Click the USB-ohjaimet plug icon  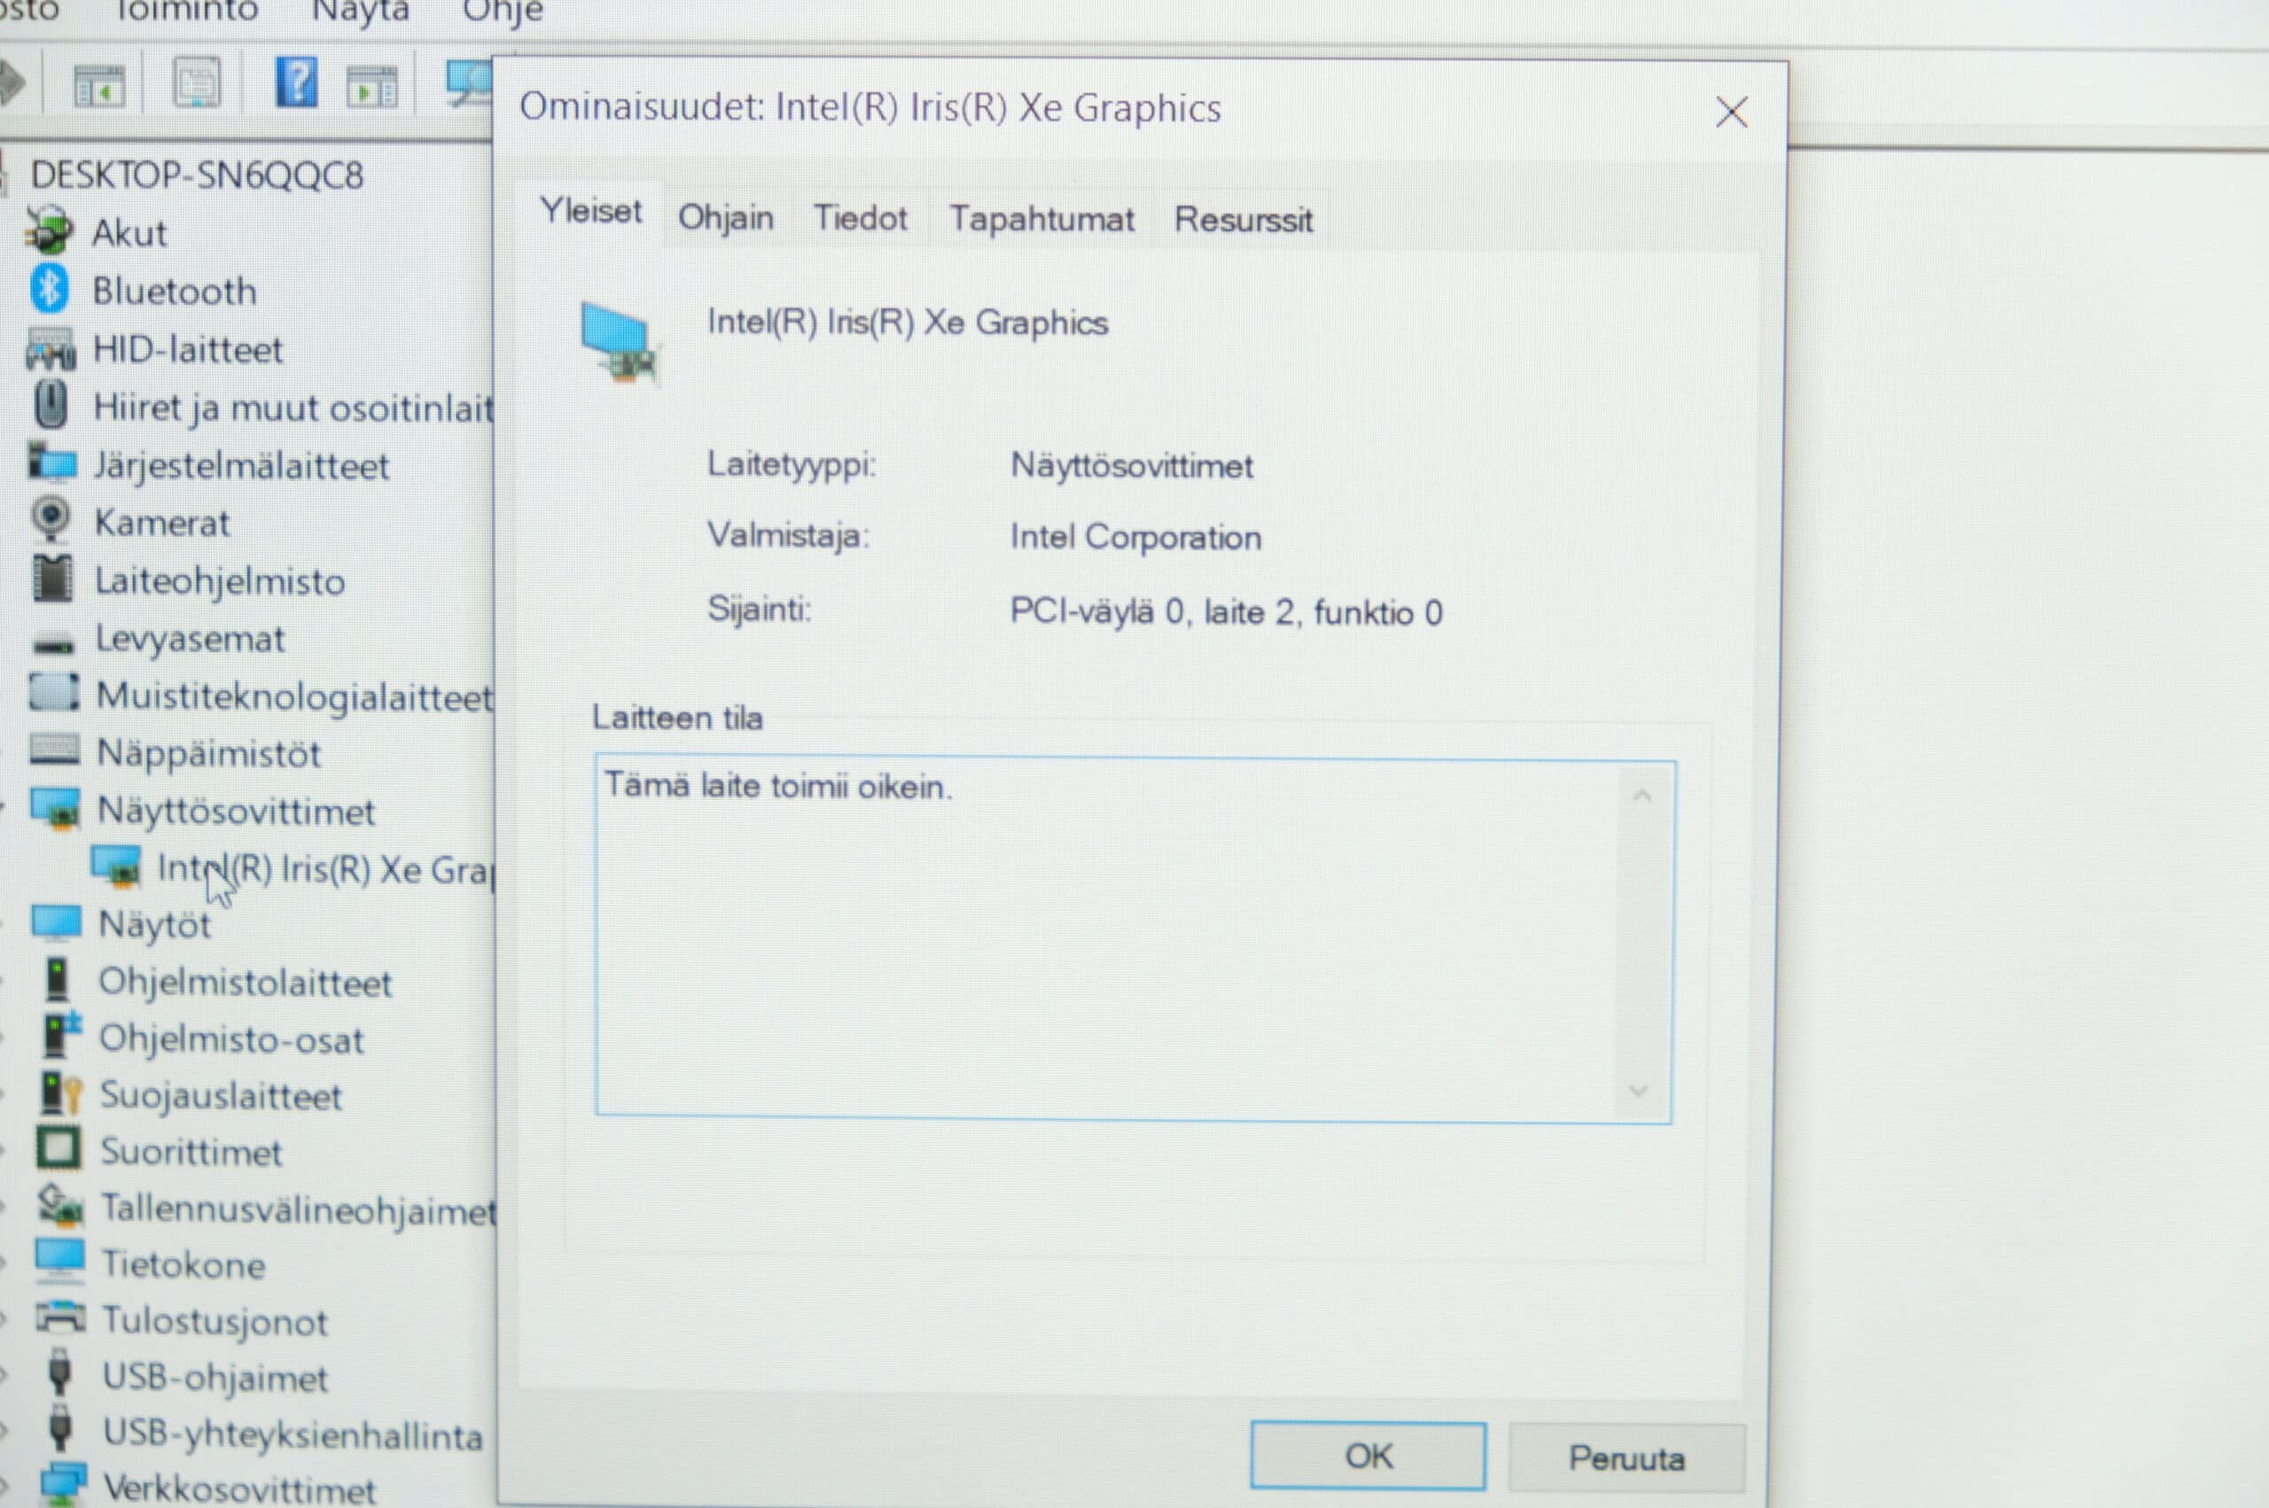[59, 1372]
